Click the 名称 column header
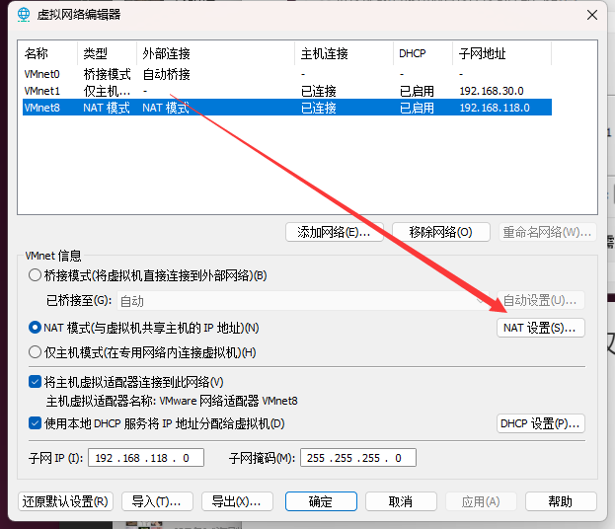This screenshot has width=615, height=529. click(37, 53)
